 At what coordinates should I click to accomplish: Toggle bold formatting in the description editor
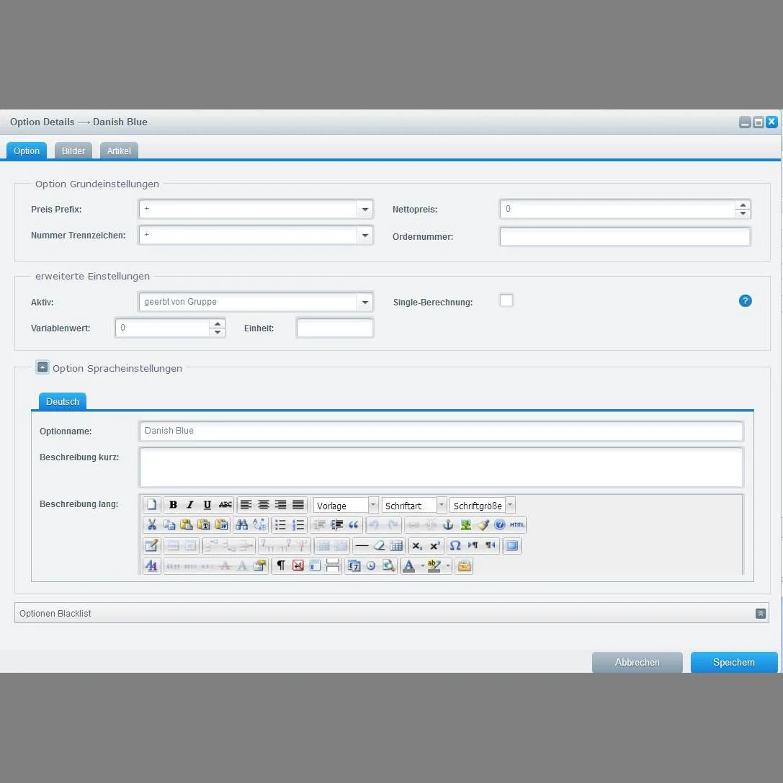point(173,504)
